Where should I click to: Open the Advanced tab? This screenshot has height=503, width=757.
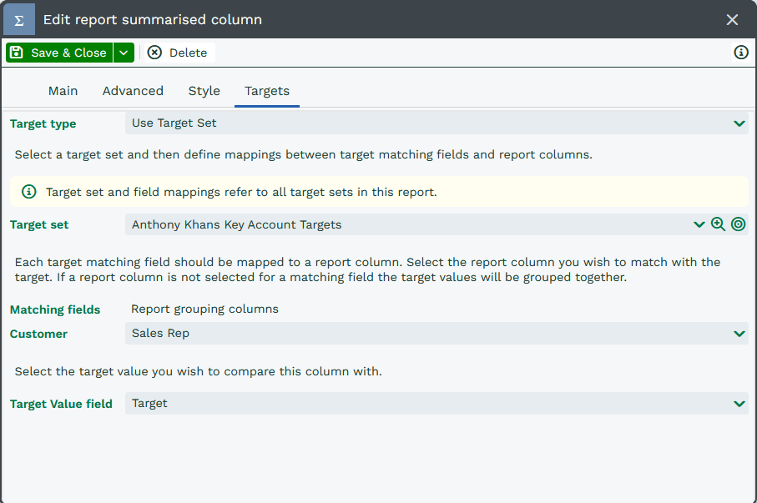(x=133, y=91)
